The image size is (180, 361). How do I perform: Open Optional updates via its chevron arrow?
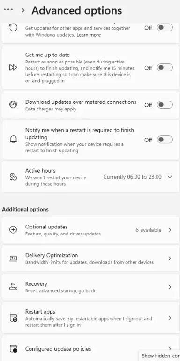coord(170,230)
